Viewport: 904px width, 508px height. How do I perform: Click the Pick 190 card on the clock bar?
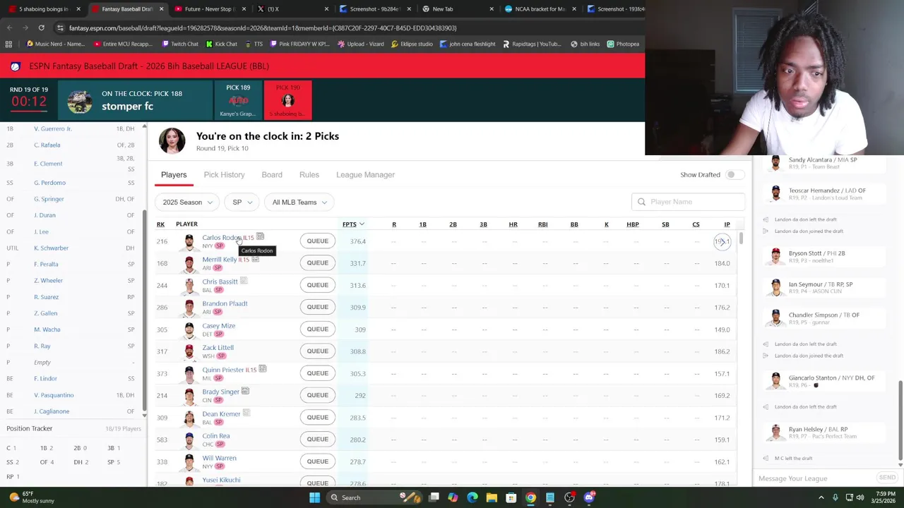287,100
